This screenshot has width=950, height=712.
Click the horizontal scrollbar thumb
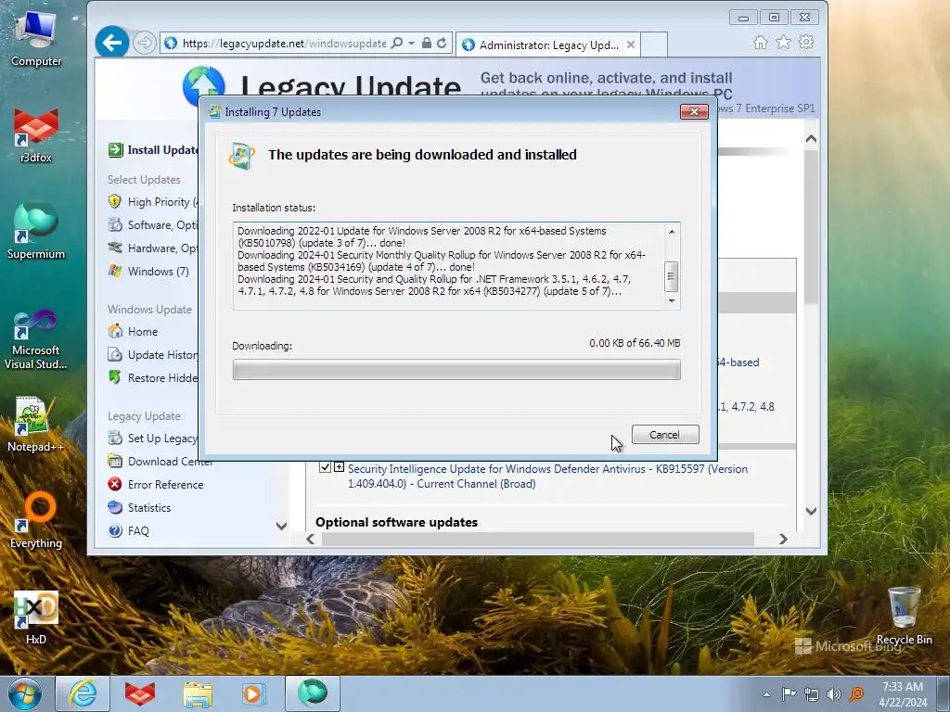tap(538, 539)
